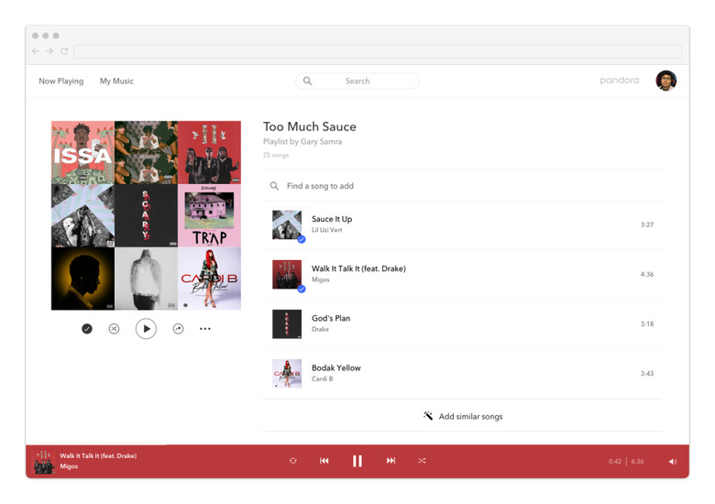
Task: Share the playlist with arrow icon
Action: tap(179, 329)
